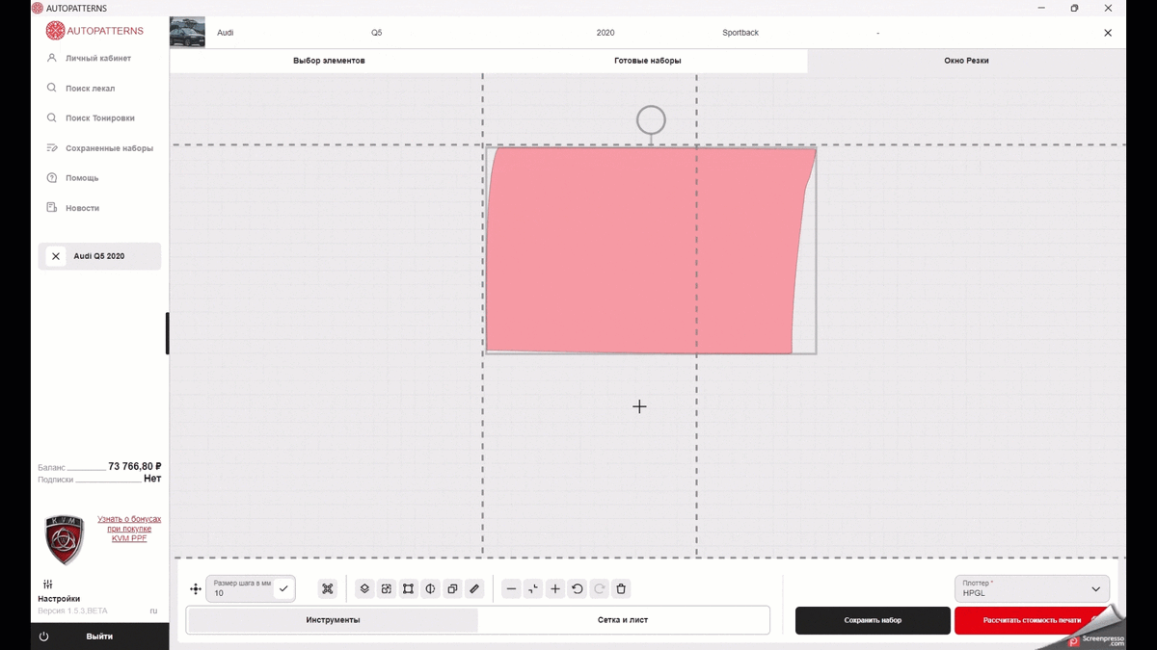Click the Audi make text in header
Screen dimensions: 1157x650
click(x=225, y=33)
